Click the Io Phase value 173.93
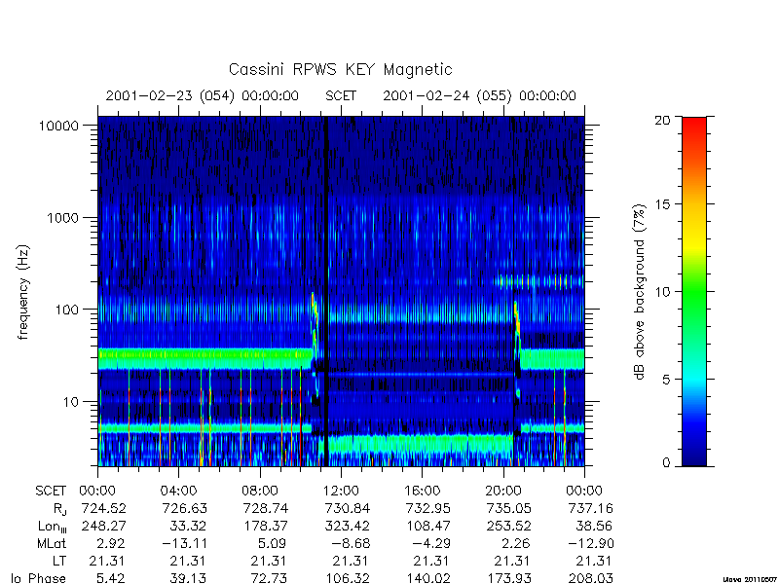 [x=509, y=578]
